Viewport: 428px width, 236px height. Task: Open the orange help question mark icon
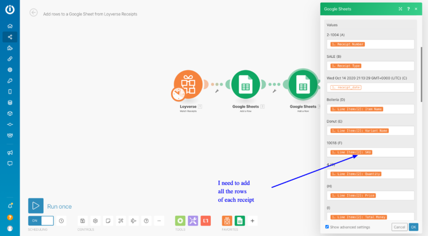[10, 217]
